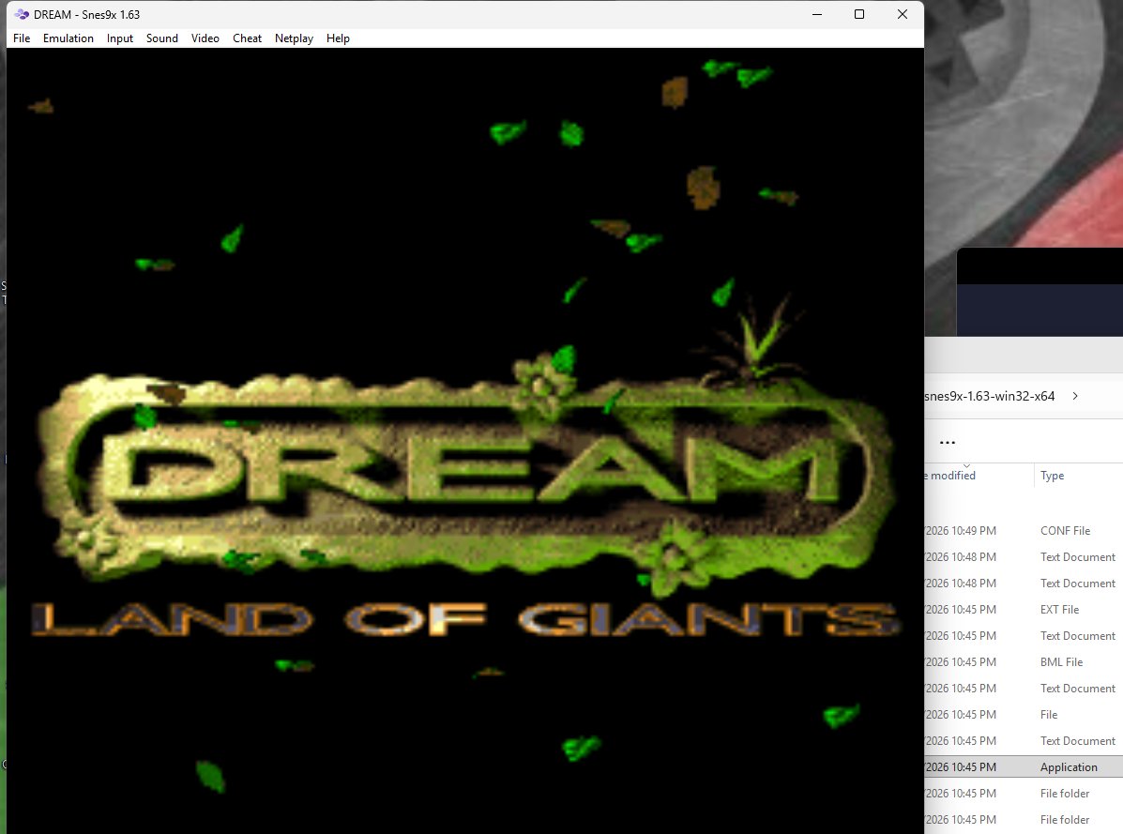Viewport: 1123px width, 834px height.
Task: Expand the chevron after snes9x-1.63-win32-x64 path
Action: 1075,396
